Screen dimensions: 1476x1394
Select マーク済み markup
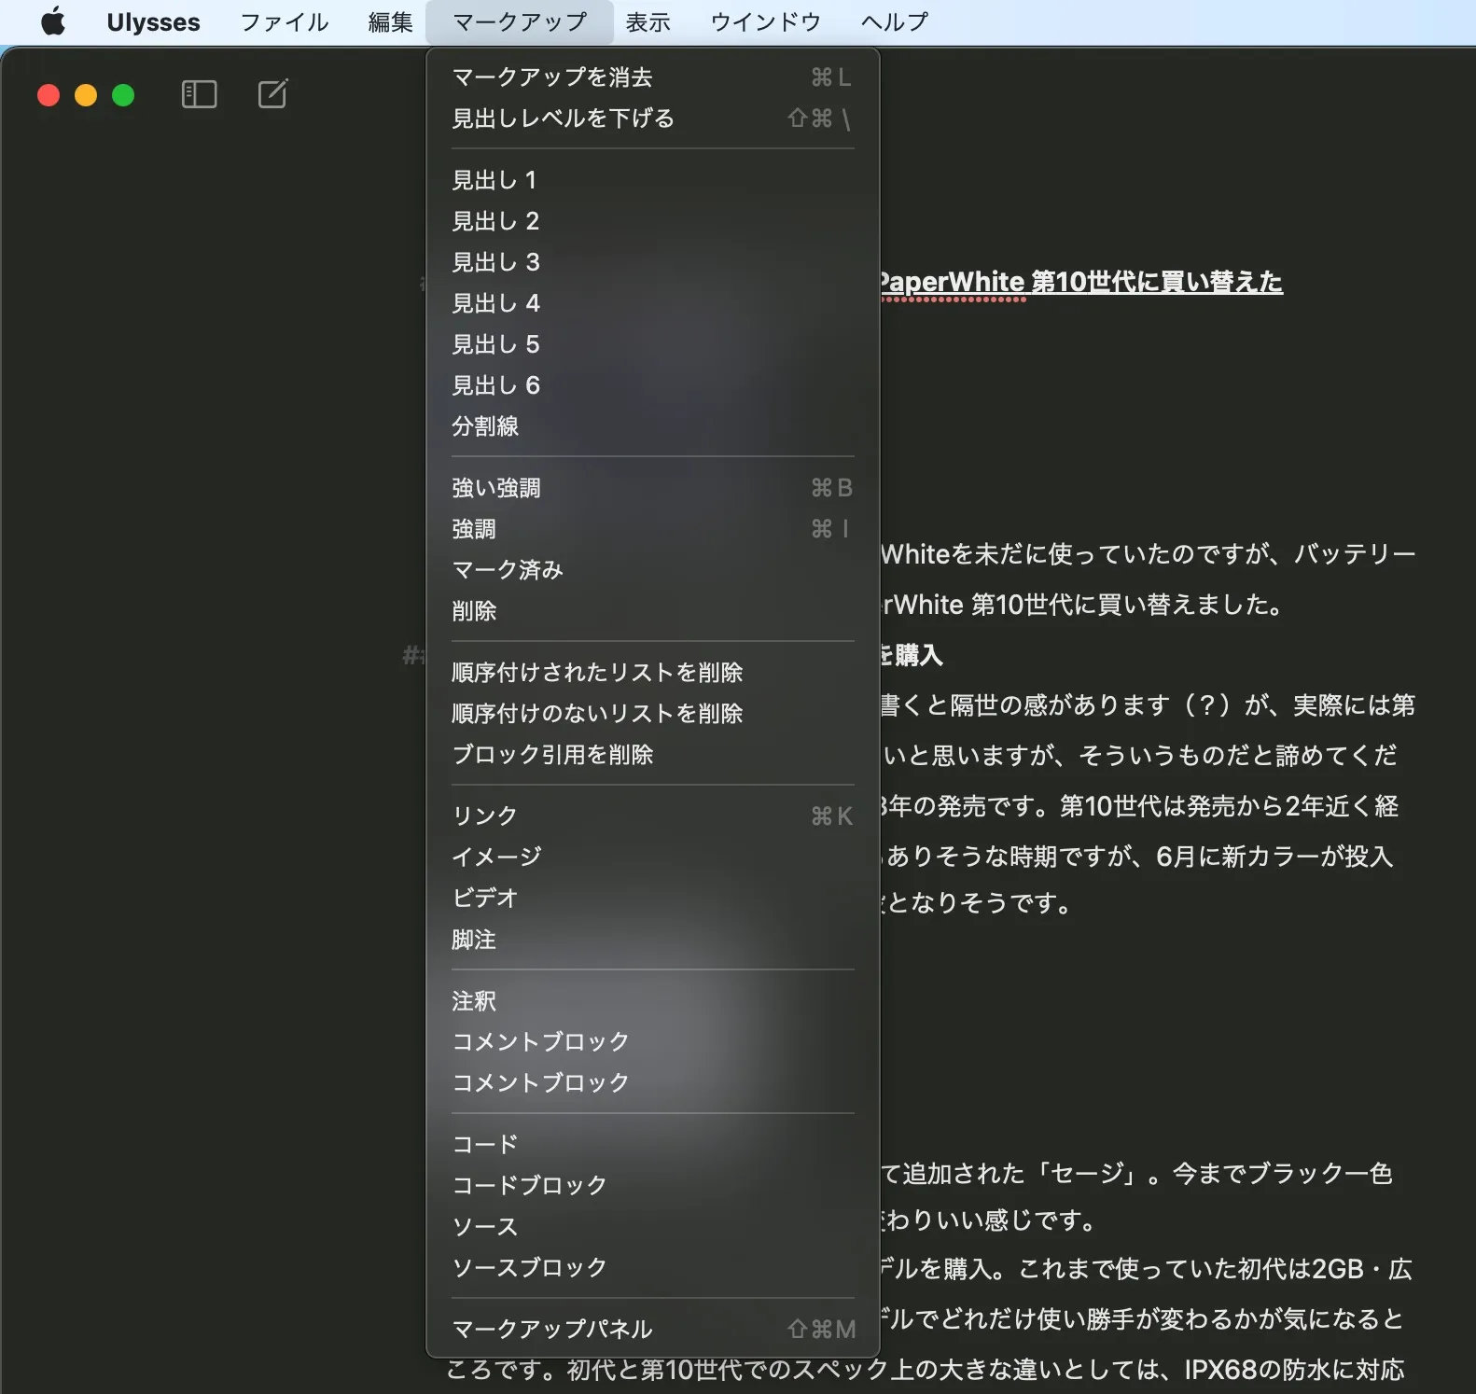pyautogui.click(x=652, y=570)
